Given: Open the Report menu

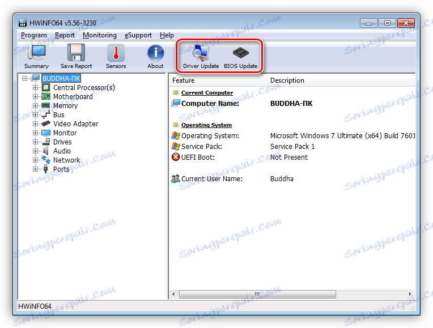Looking at the screenshot, I should (65, 35).
